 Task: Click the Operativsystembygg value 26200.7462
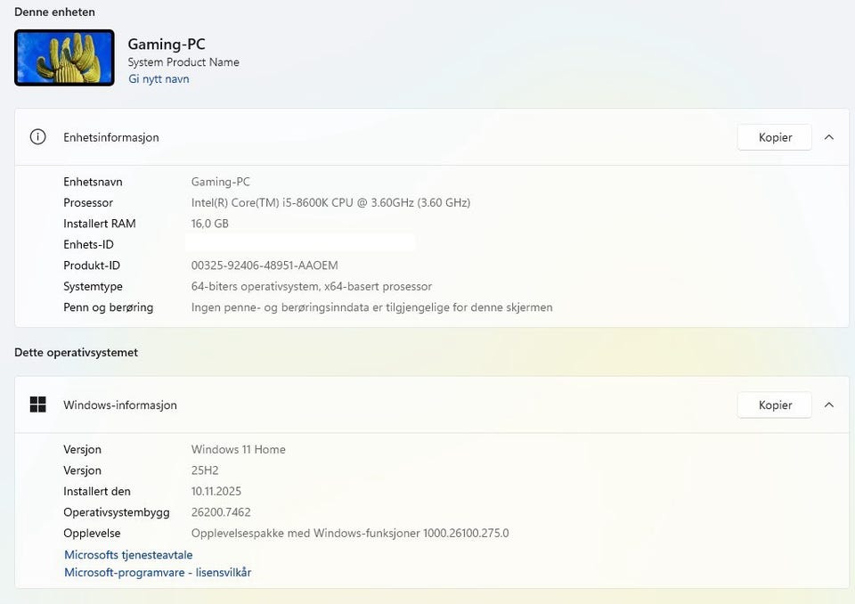click(x=221, y=512)
